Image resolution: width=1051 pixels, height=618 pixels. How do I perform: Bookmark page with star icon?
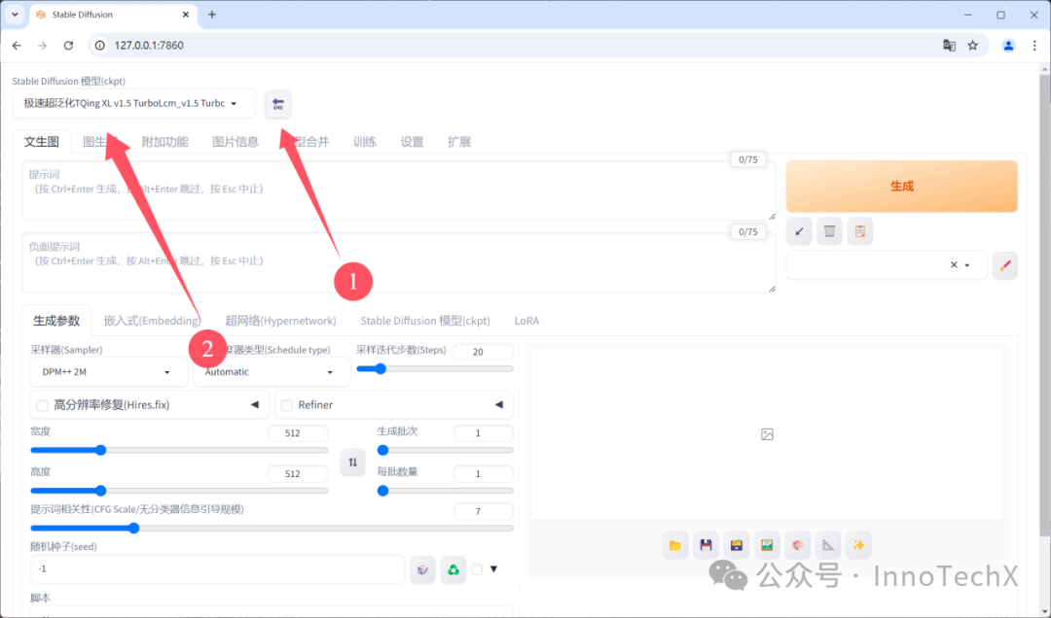[x=972, y=46]
